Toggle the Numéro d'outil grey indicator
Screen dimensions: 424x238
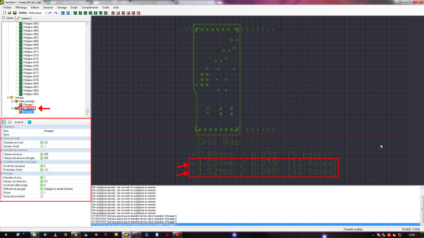[41, 146]
